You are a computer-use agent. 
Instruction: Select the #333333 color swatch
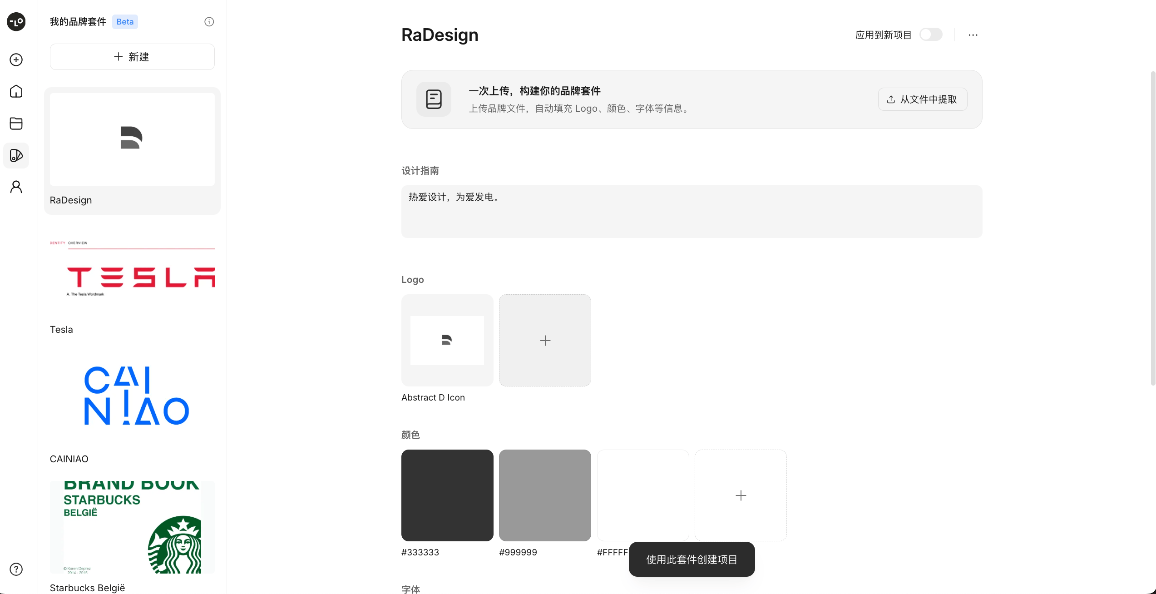(x=447, y=495)
